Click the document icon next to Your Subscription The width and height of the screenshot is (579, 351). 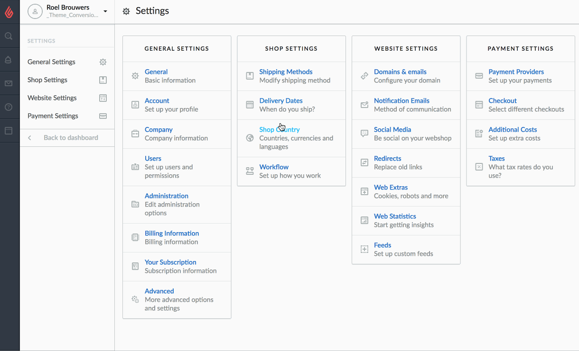point(135,266)
